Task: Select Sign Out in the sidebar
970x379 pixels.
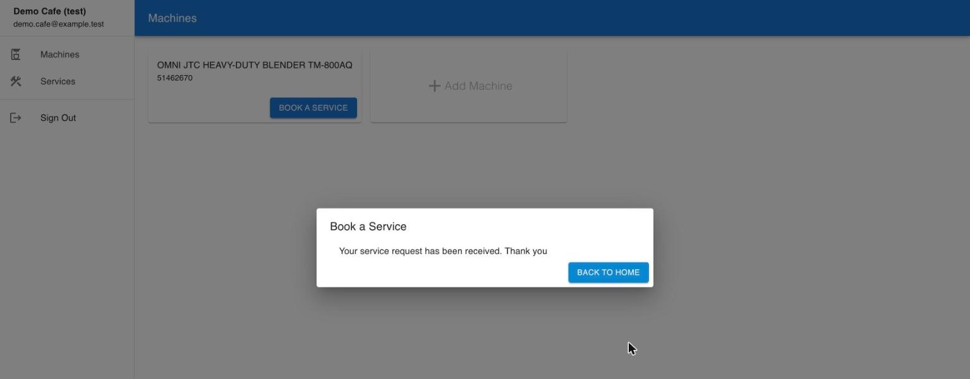Action: pos(67,117)
